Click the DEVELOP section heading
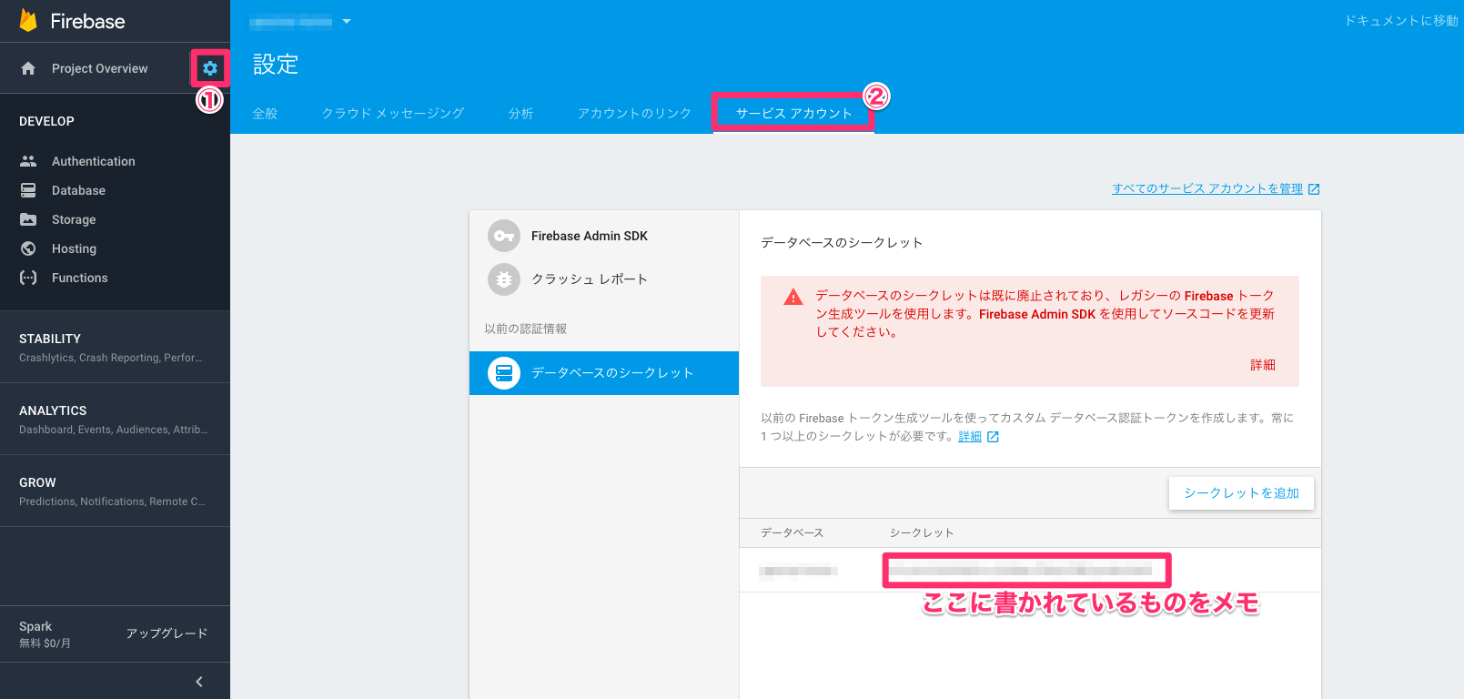The width and height of the screenshot is (1464, 699). pyautogui.click(x=46, y=121)
